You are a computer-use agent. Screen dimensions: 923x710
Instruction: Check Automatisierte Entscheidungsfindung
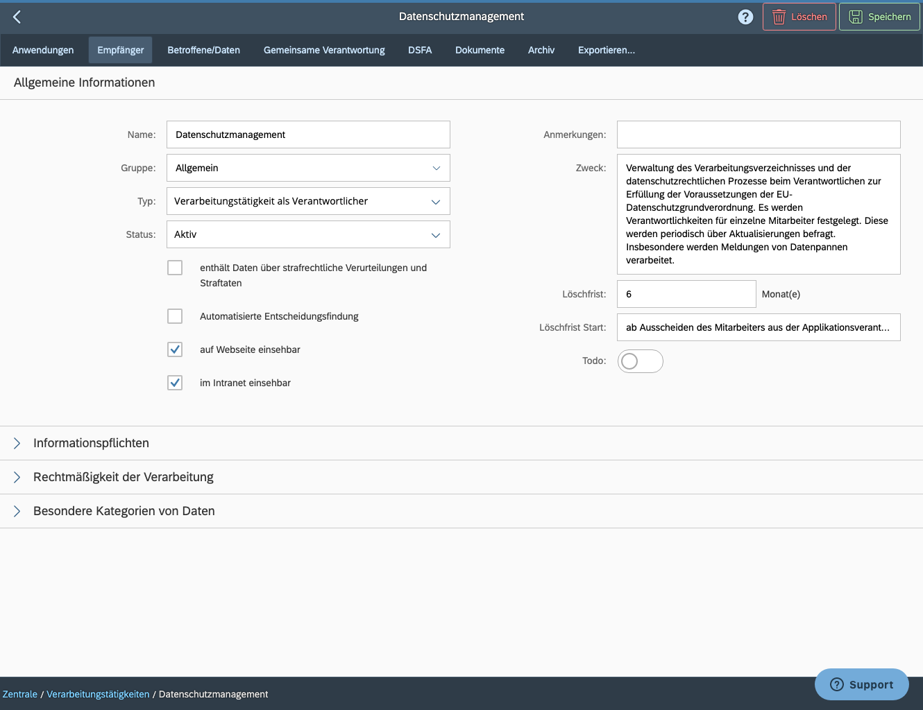175,316
